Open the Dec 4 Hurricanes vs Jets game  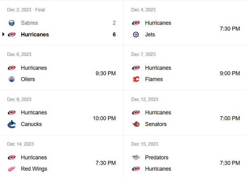(184, 29)
